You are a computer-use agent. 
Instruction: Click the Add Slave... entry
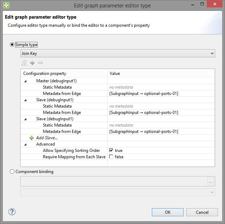pyautogui.click(x=47, y=138)
